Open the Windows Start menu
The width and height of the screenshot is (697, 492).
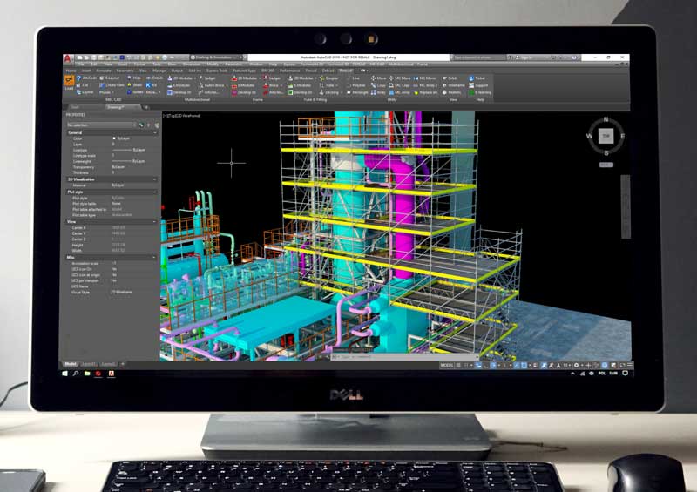tap(64, 374)
